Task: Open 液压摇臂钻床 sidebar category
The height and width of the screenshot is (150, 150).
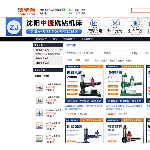Action: pos(42,63)
